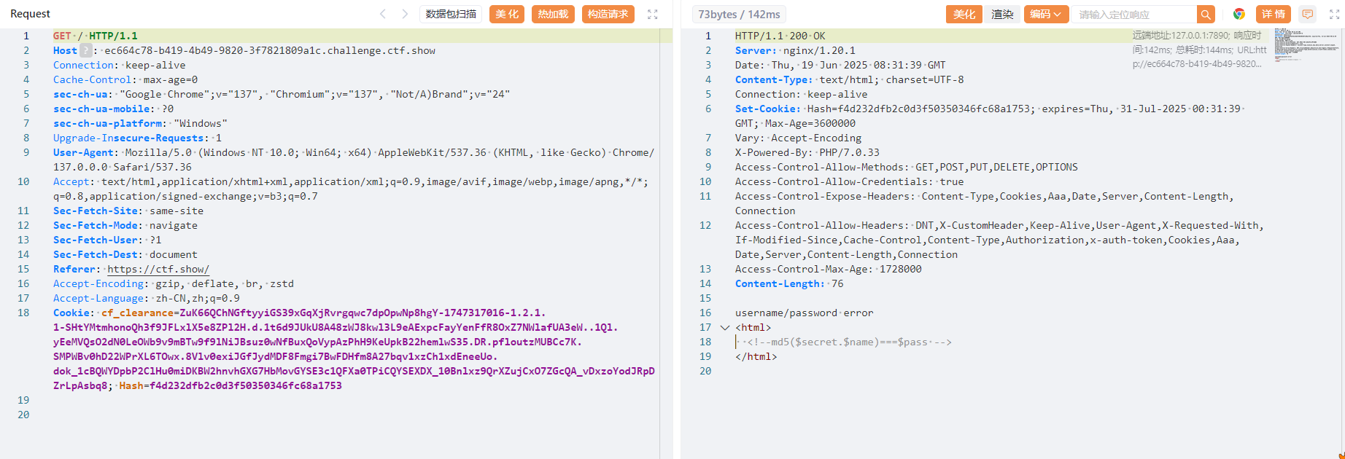The width and height of the screenshot is (1345, 459).
Task: Open the https://ctf.show/ Referer link
Action: click(158, 269)
